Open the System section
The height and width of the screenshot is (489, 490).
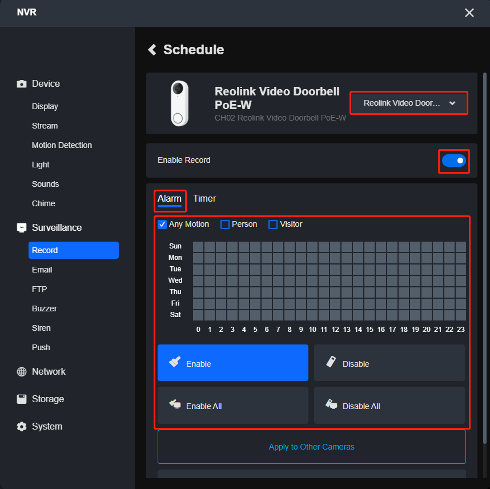tap(47, 427)
